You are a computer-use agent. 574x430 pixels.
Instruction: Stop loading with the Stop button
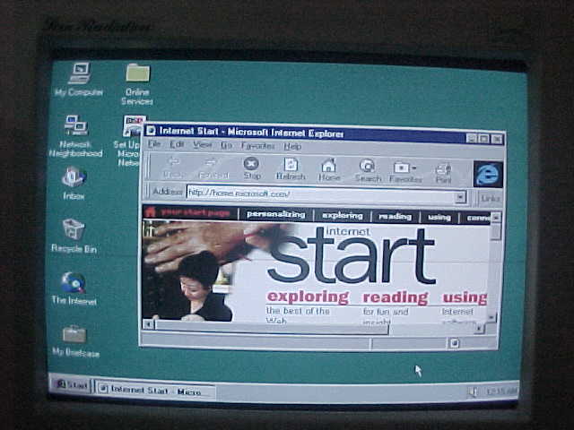(x=252, y=168)
